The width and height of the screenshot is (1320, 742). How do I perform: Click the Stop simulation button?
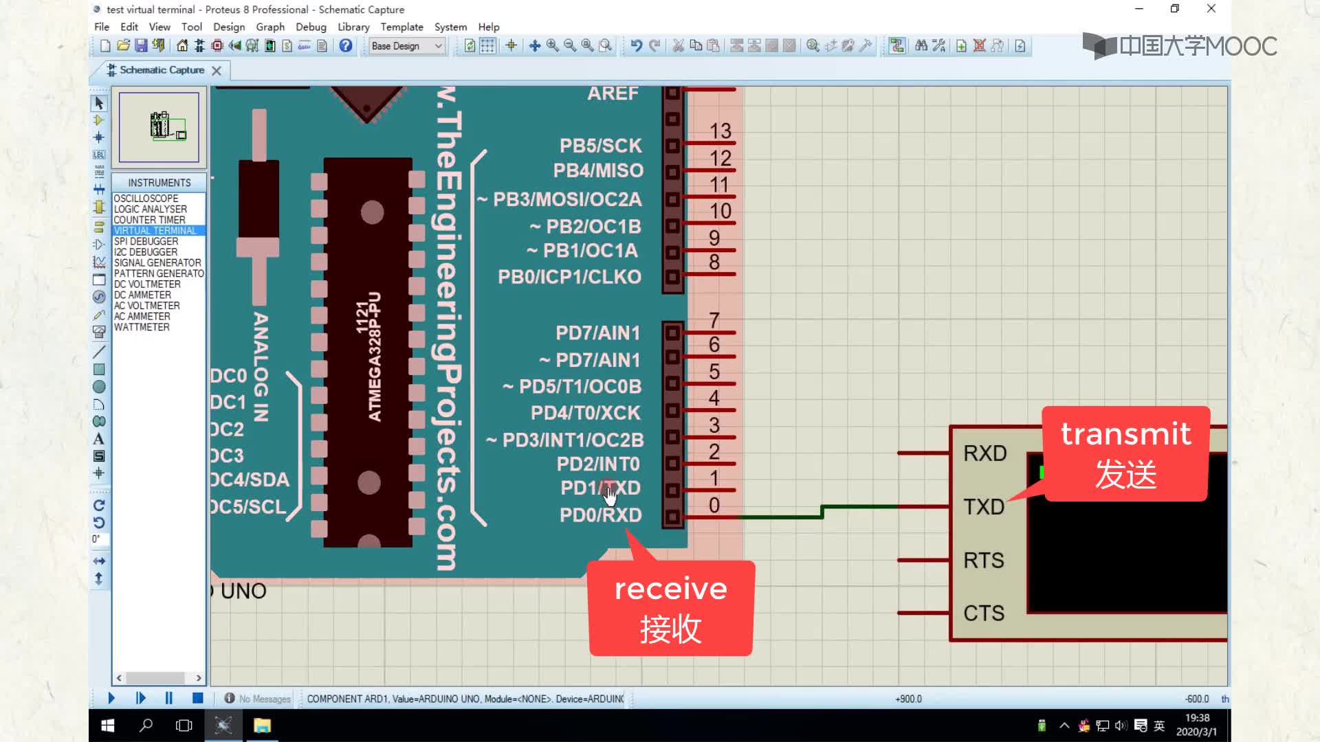pyautogui.click(x=197, y=698)
